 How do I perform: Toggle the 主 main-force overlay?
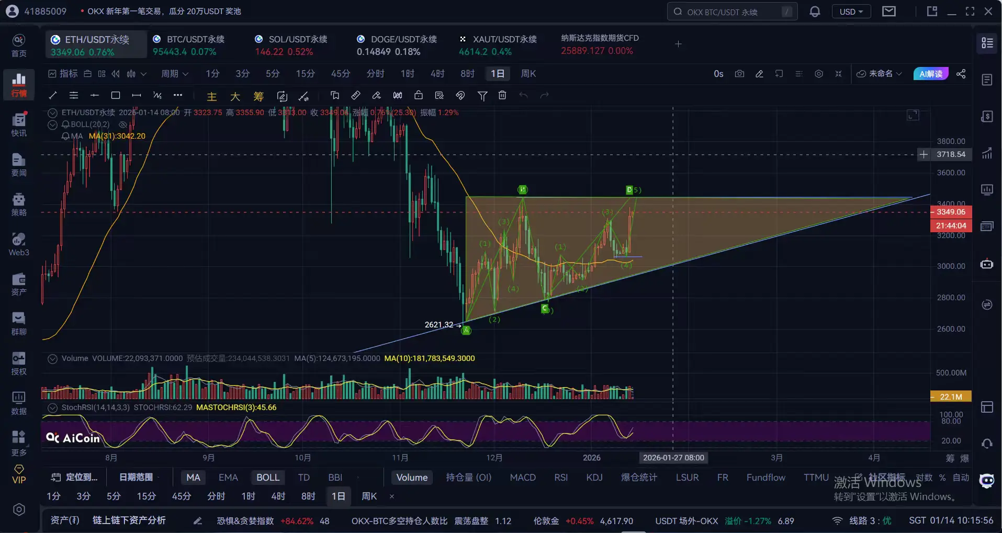point(212,96)
